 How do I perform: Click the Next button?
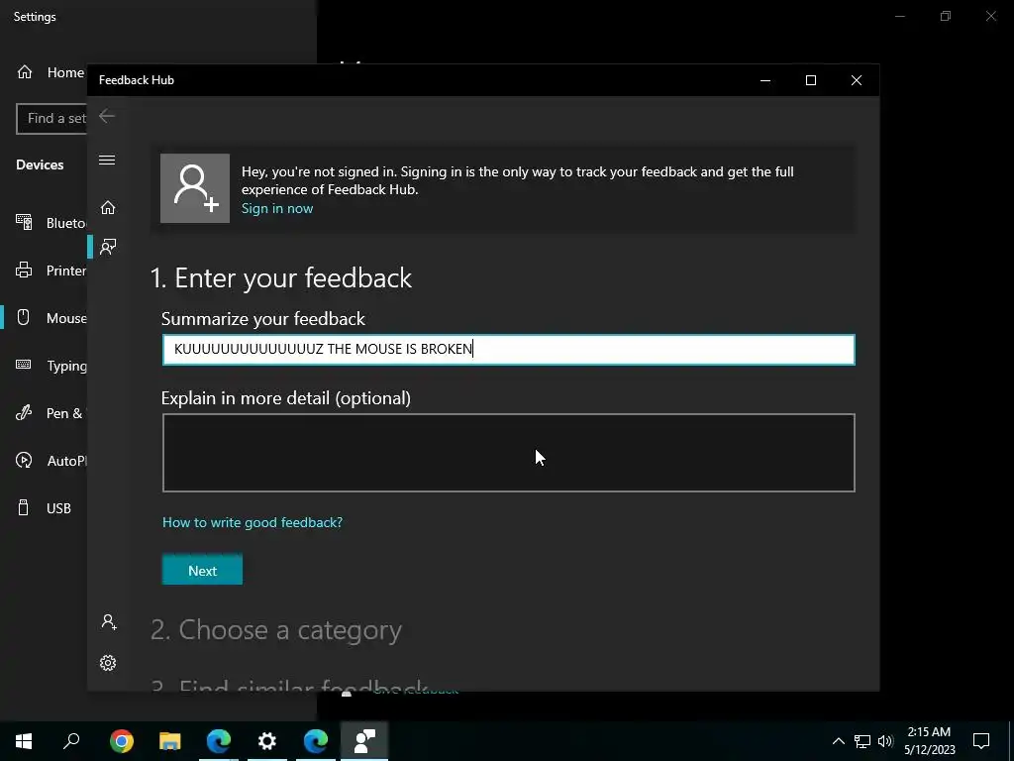click(202, 570)
